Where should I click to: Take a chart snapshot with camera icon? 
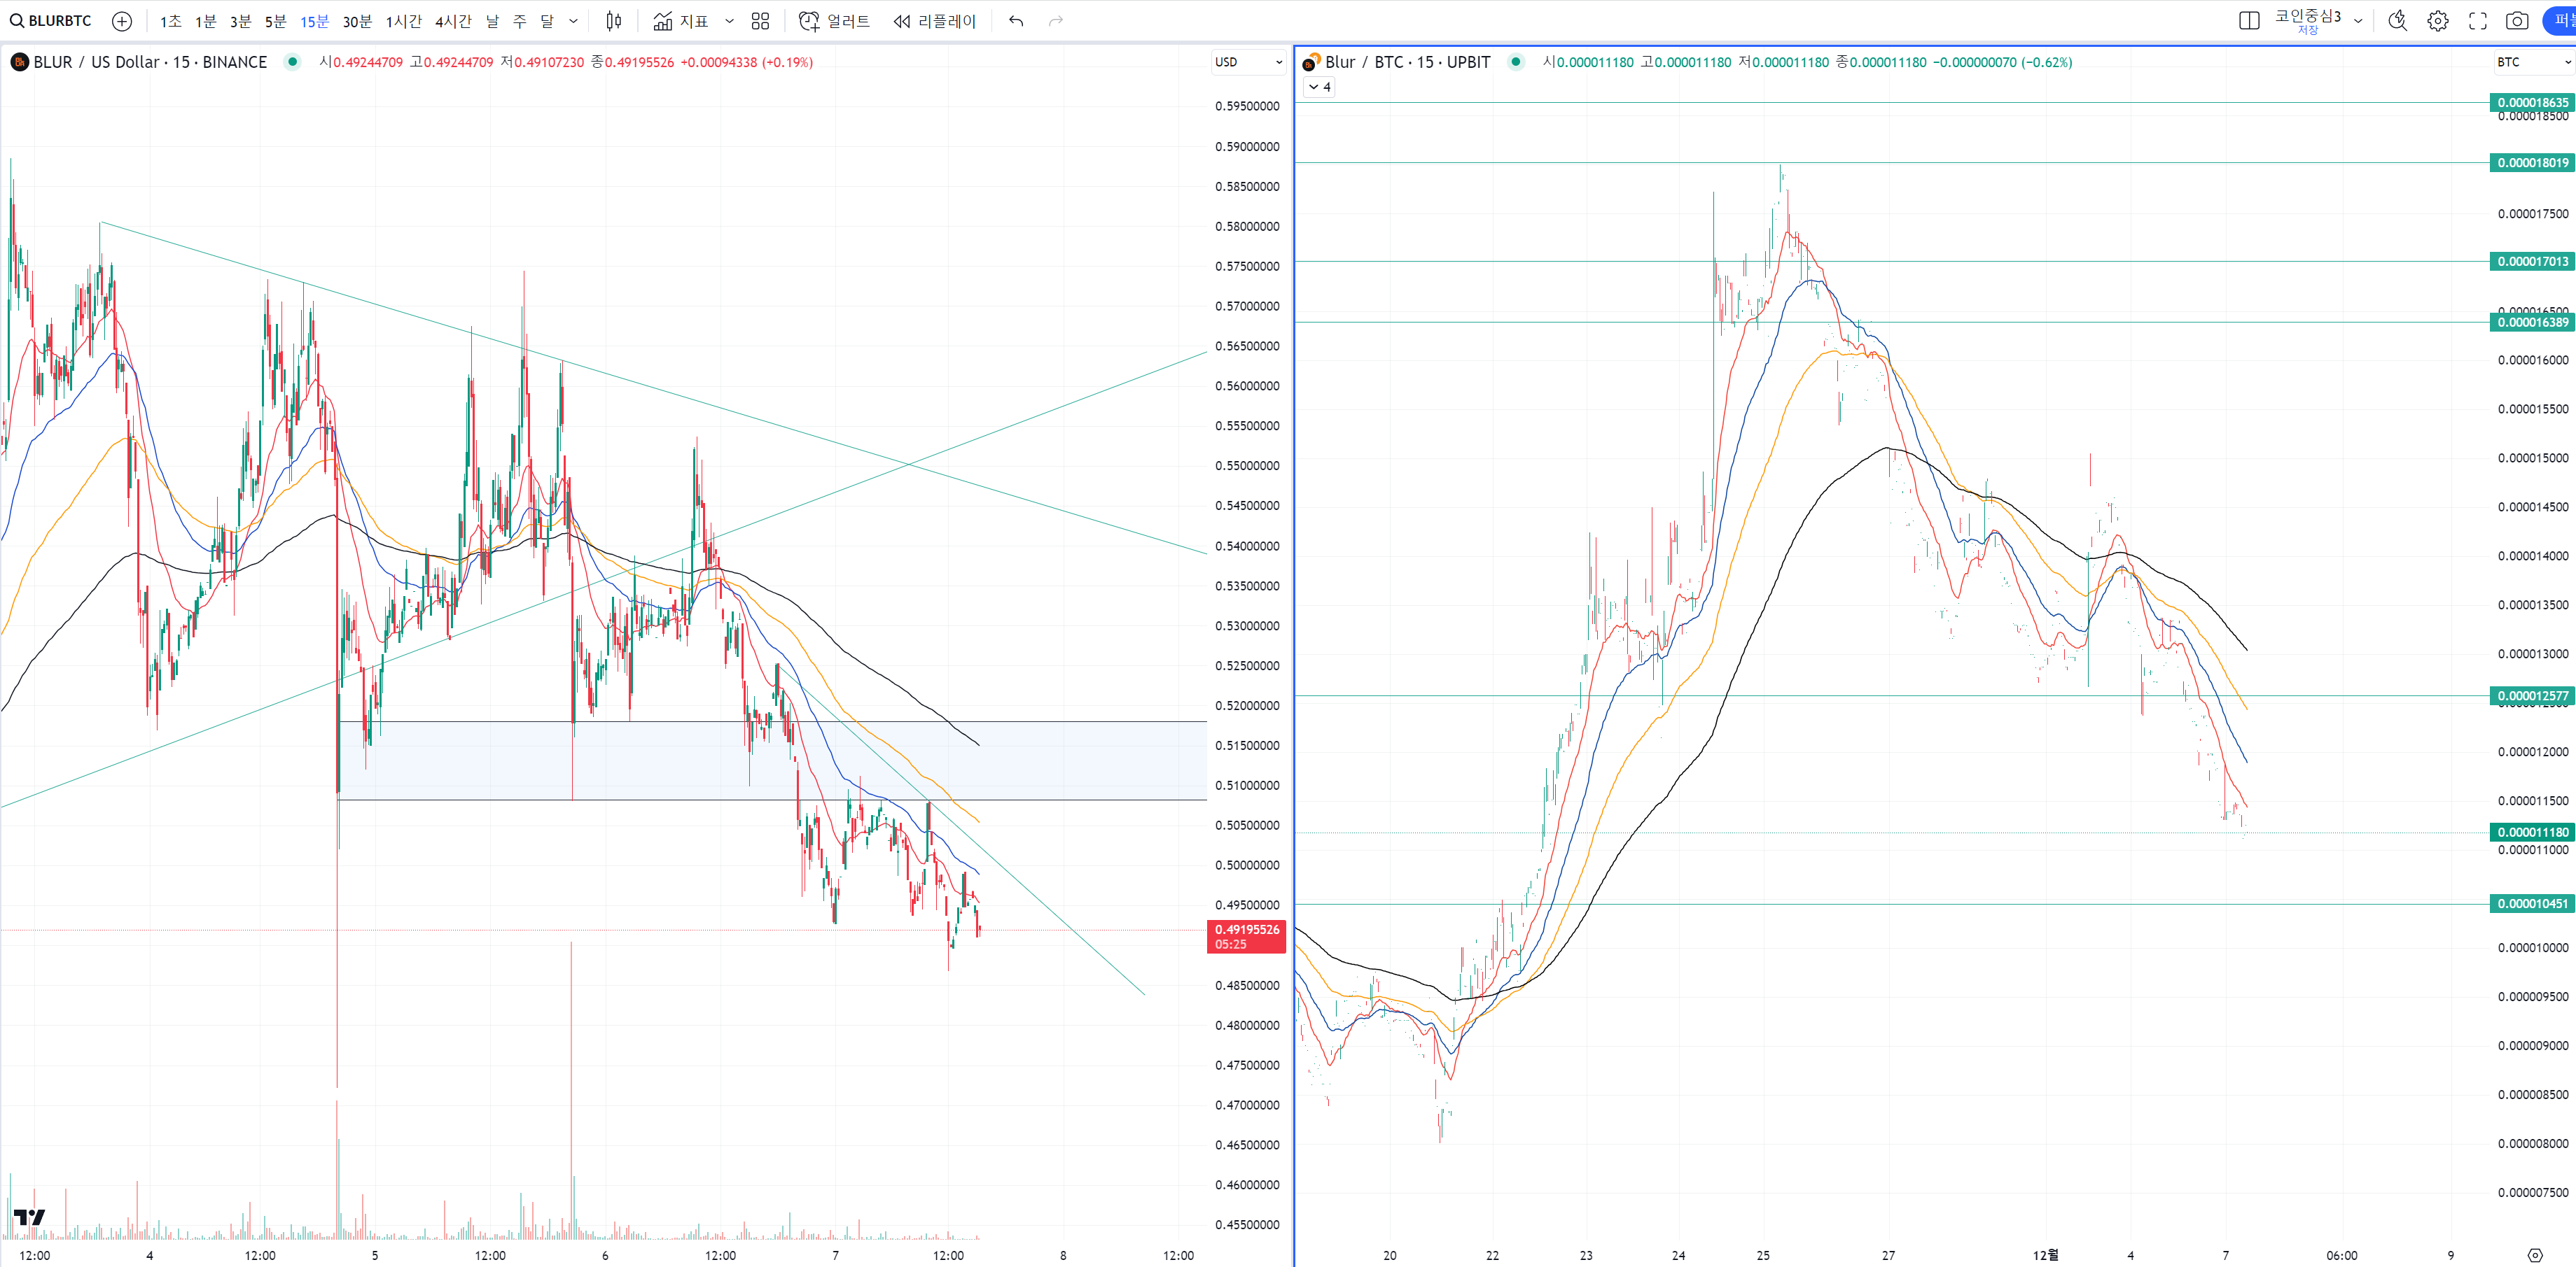[2517, 21]
